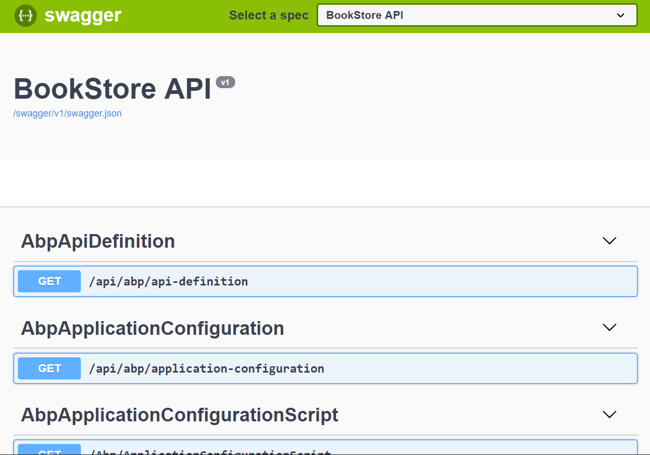Image resolution: width=650 pixels, height=455 pixels.
Task: Click the GET badge for ApplicationConfigurationScript
Action: (49, 451)
